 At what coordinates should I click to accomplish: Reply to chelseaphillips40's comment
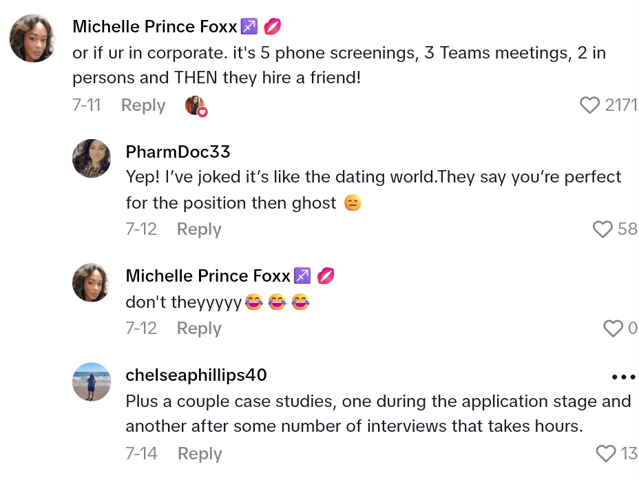point(199,453)
